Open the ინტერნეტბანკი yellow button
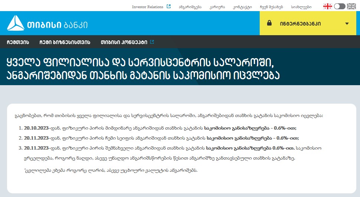 coord(308,23)
